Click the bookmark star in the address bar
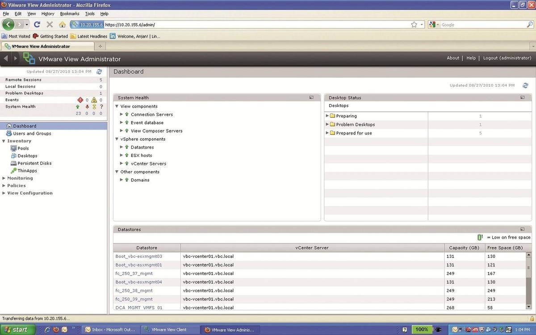Viewport: 536px width, 335px height. point(414,25)
